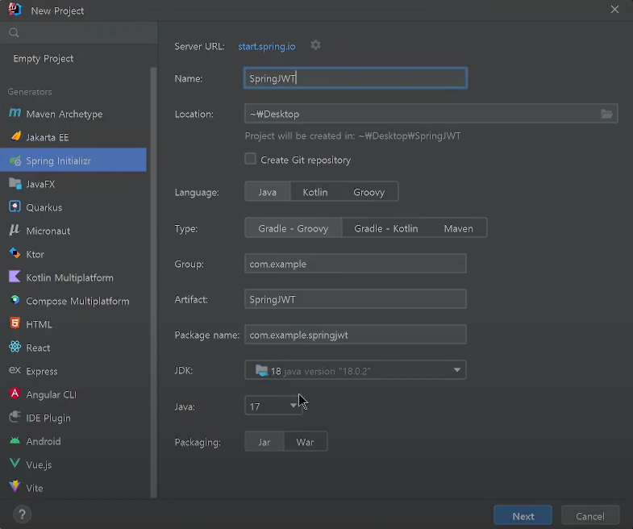This screenshot has height=529, width=633.
Task: Choose Gradle - Groovy build type
Action: (x=293, y=228)
